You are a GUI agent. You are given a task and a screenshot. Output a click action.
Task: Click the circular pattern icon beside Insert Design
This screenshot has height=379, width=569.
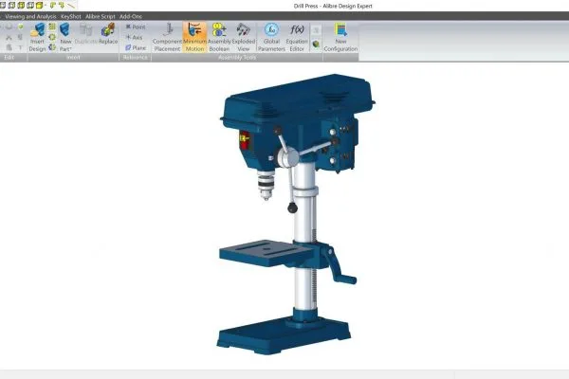(52, 37)
